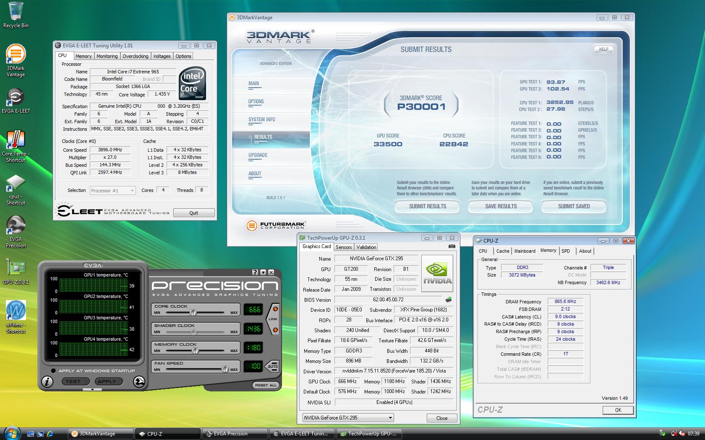Click the Switch Between Windows quick launch icon
This screenshot has width=705, height=440.
[40, 434]
